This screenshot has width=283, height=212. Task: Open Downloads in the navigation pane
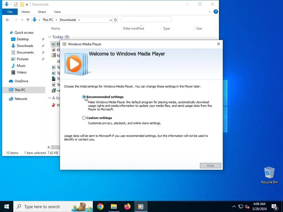[25, 46]
